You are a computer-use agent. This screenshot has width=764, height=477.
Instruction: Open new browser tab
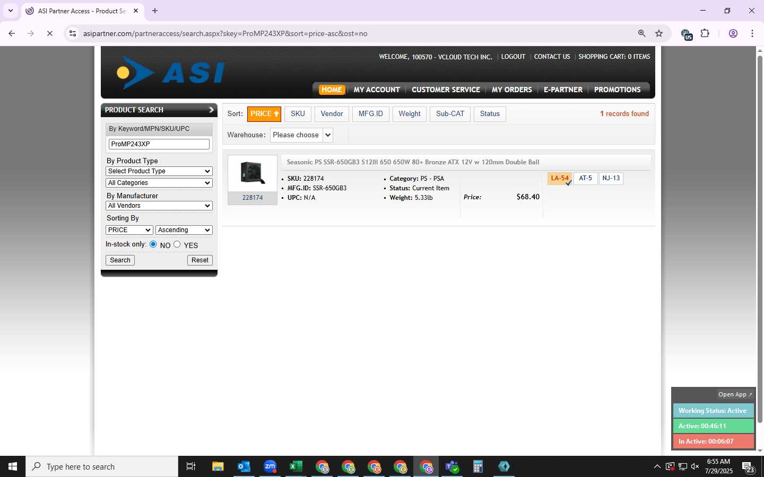coord(155,11)
